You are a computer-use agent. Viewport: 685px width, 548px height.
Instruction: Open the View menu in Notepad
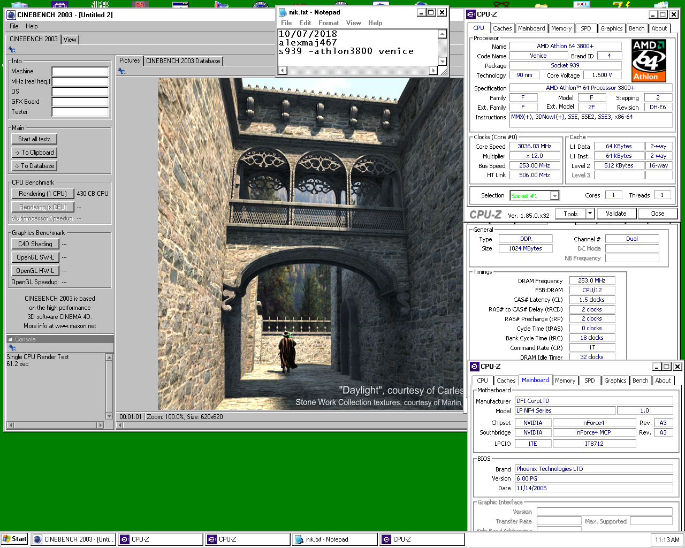click(x=353, y=23)
